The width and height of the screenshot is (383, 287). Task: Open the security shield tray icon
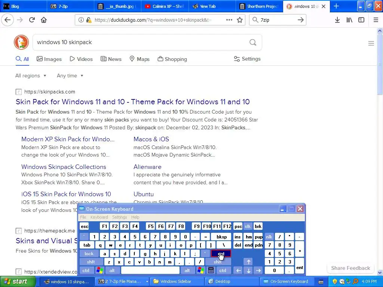click(335, 281)
